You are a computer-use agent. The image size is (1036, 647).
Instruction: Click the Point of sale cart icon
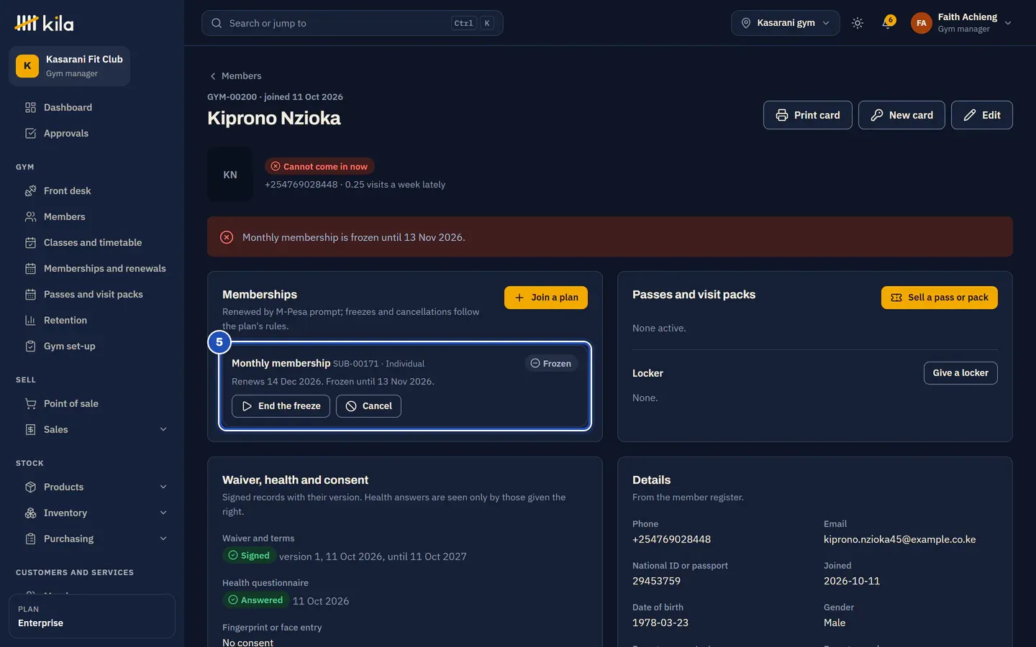coord(30,403)
